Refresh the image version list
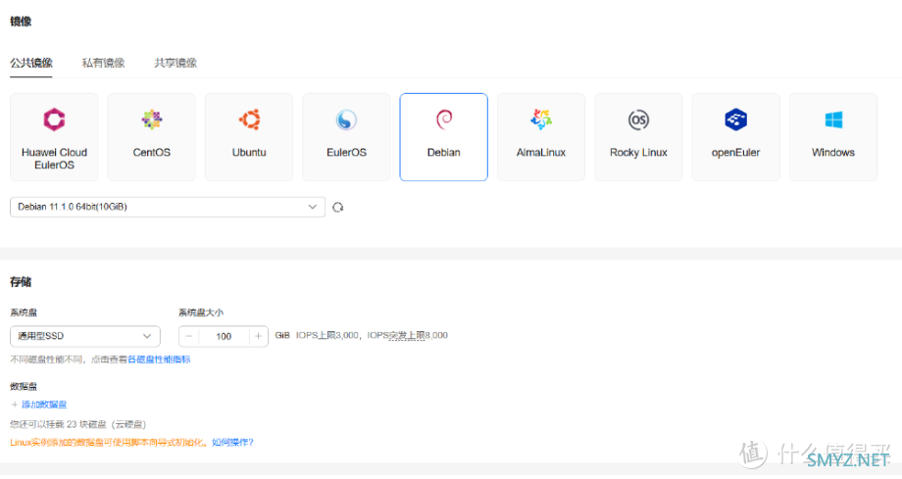902x479 pixels. tap(337, 207)
